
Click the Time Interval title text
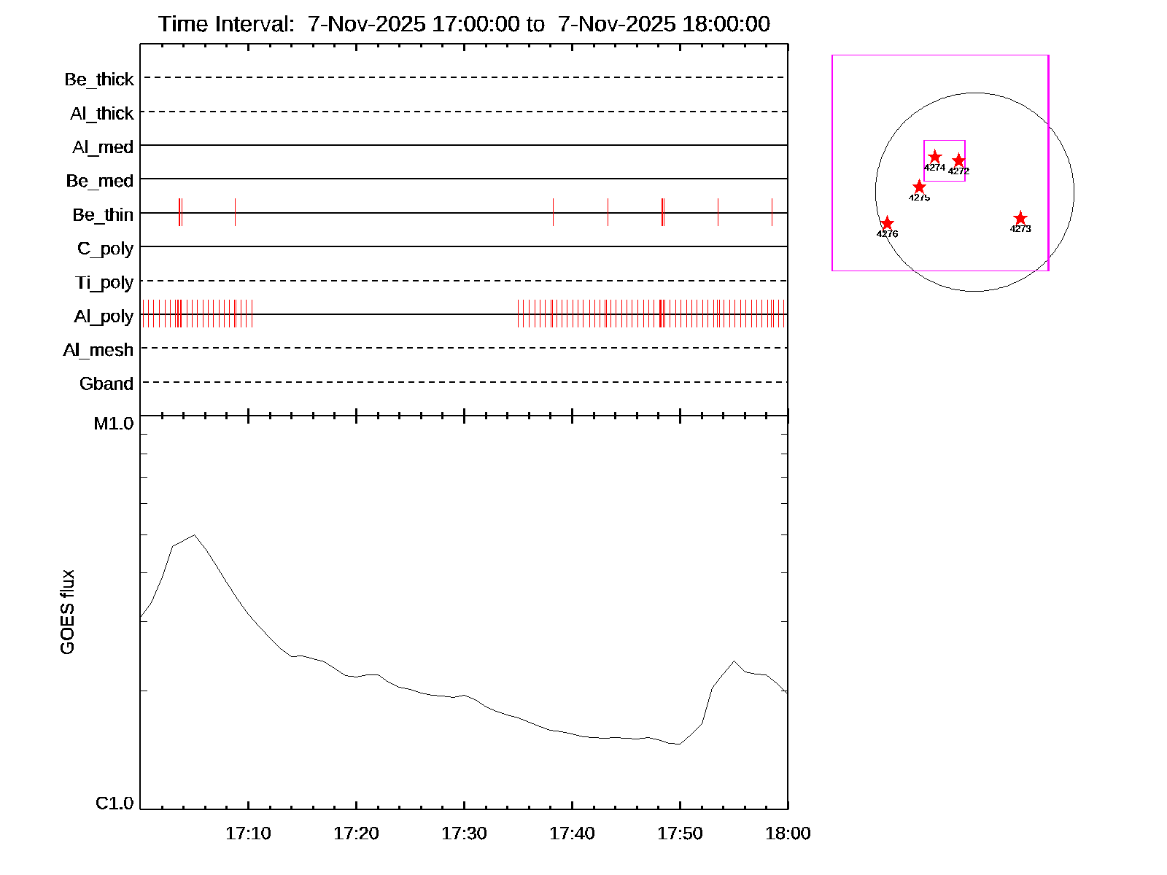point(464,24)
